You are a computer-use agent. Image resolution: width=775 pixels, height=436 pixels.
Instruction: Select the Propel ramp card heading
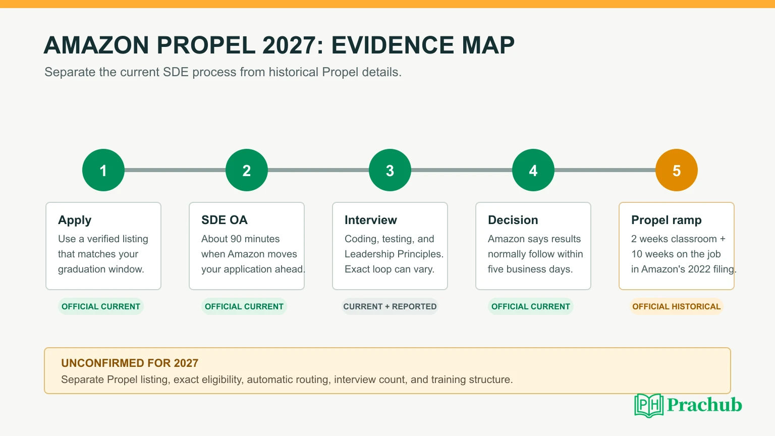[x=667, y=220]
